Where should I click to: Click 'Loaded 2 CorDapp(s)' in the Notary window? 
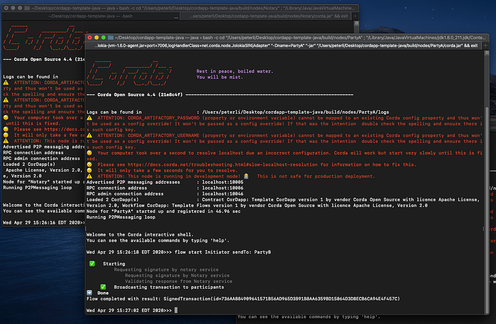(x=29, y=164)
